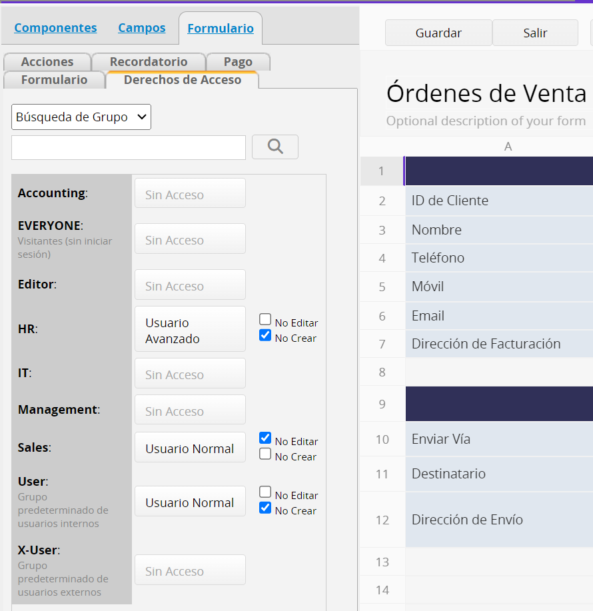Toggle No Editar checkbox for HR
Image resolution: width=593 pixels, height=611 pixels.
265,320
